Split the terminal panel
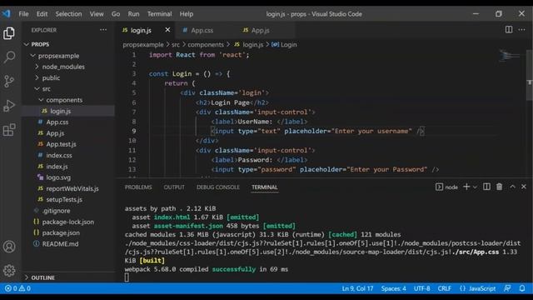The image size is (533, 300). click(486, 187)
